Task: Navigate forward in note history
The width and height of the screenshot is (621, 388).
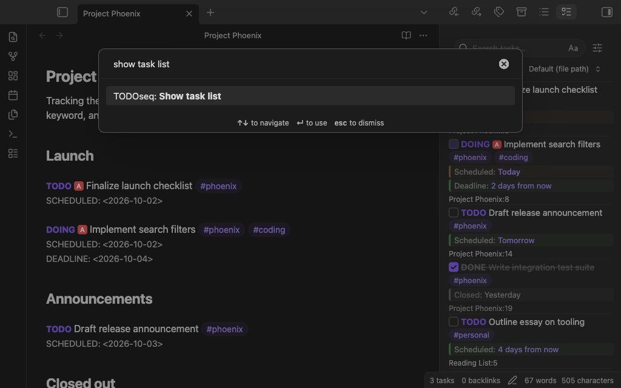Action: 59,35
